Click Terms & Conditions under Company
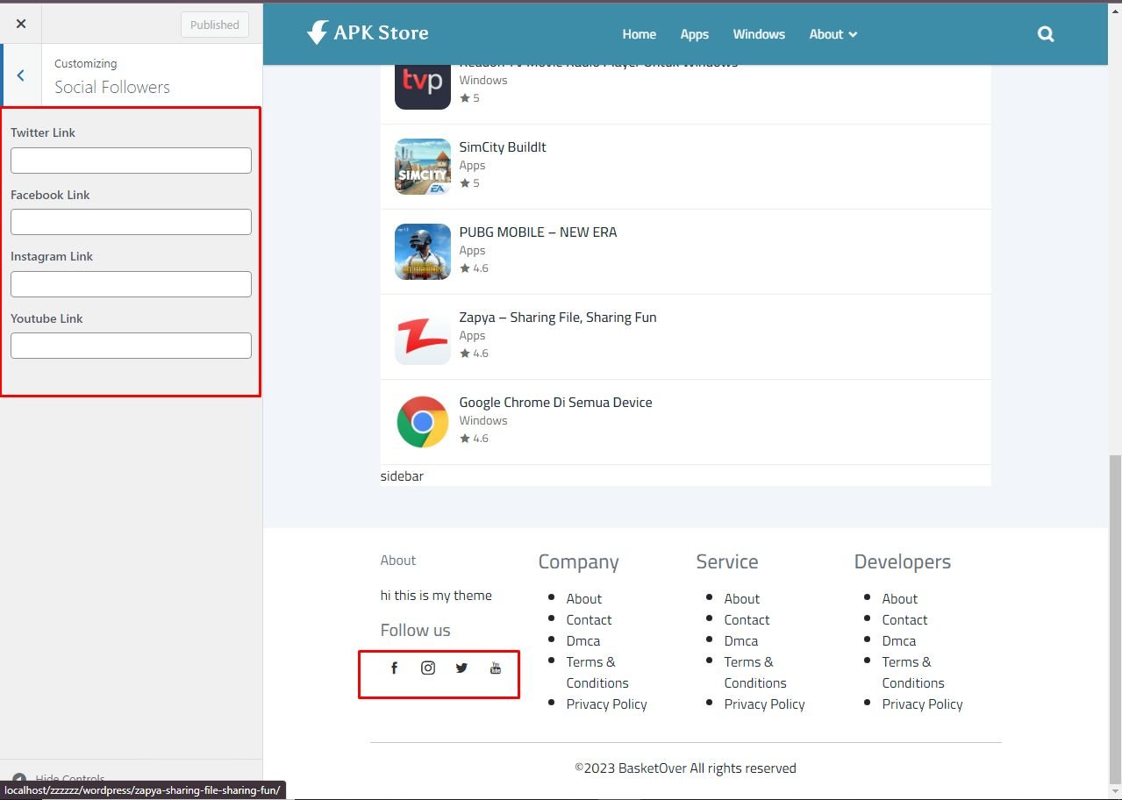The height and width of the screenshot is (800, 1122). (x=597, y=673)
